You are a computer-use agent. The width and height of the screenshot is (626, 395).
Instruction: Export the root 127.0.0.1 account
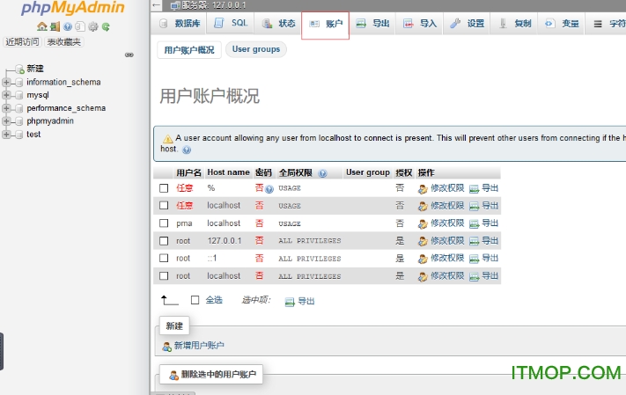(483, 241)
